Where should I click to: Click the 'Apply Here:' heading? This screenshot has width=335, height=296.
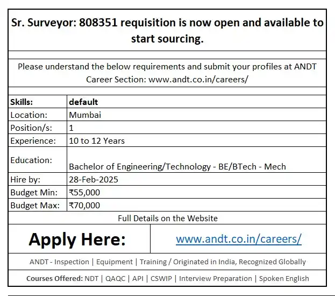[x=77, y=239]
